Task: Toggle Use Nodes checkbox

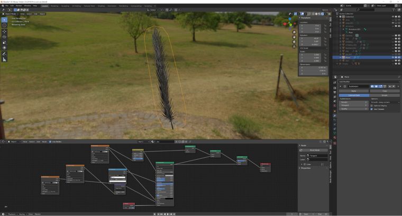Action: [x=50, y=142]
